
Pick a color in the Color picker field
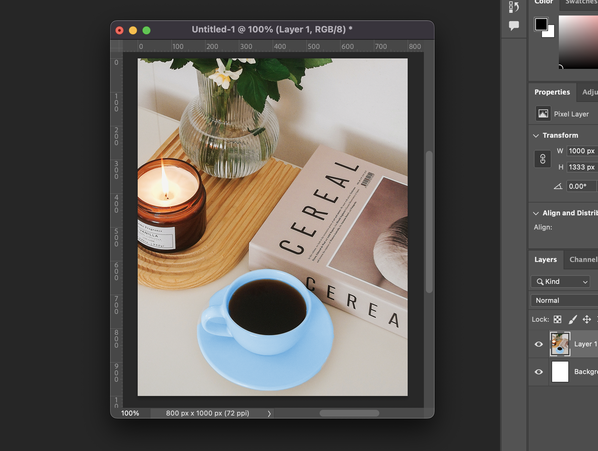[x=578, y=42]
